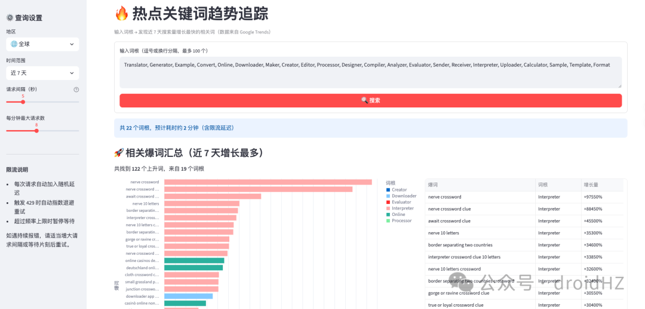Click the 每分钟最大请求数 slider handle
The height and width of the screenshot is (309, 645).
tap(36, 131)
